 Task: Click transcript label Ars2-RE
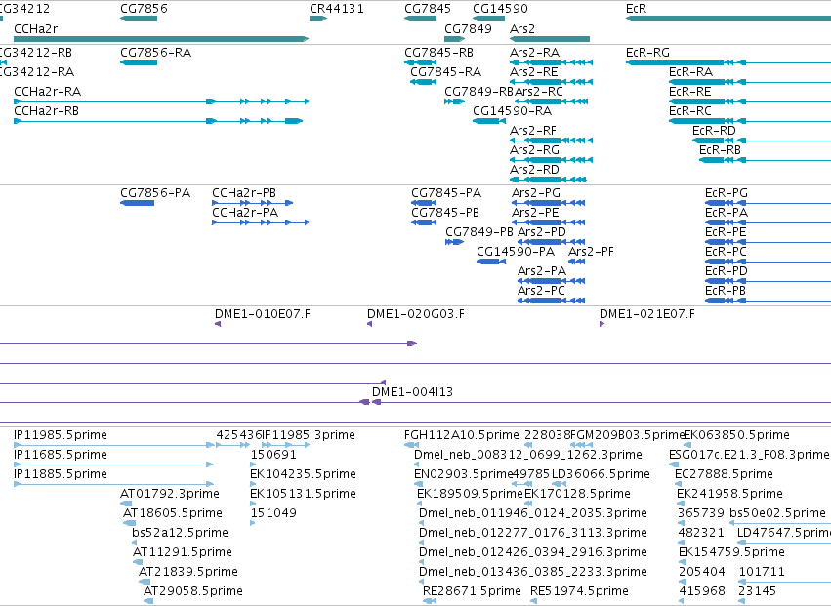pyautogui.click(x=534, y=72)
